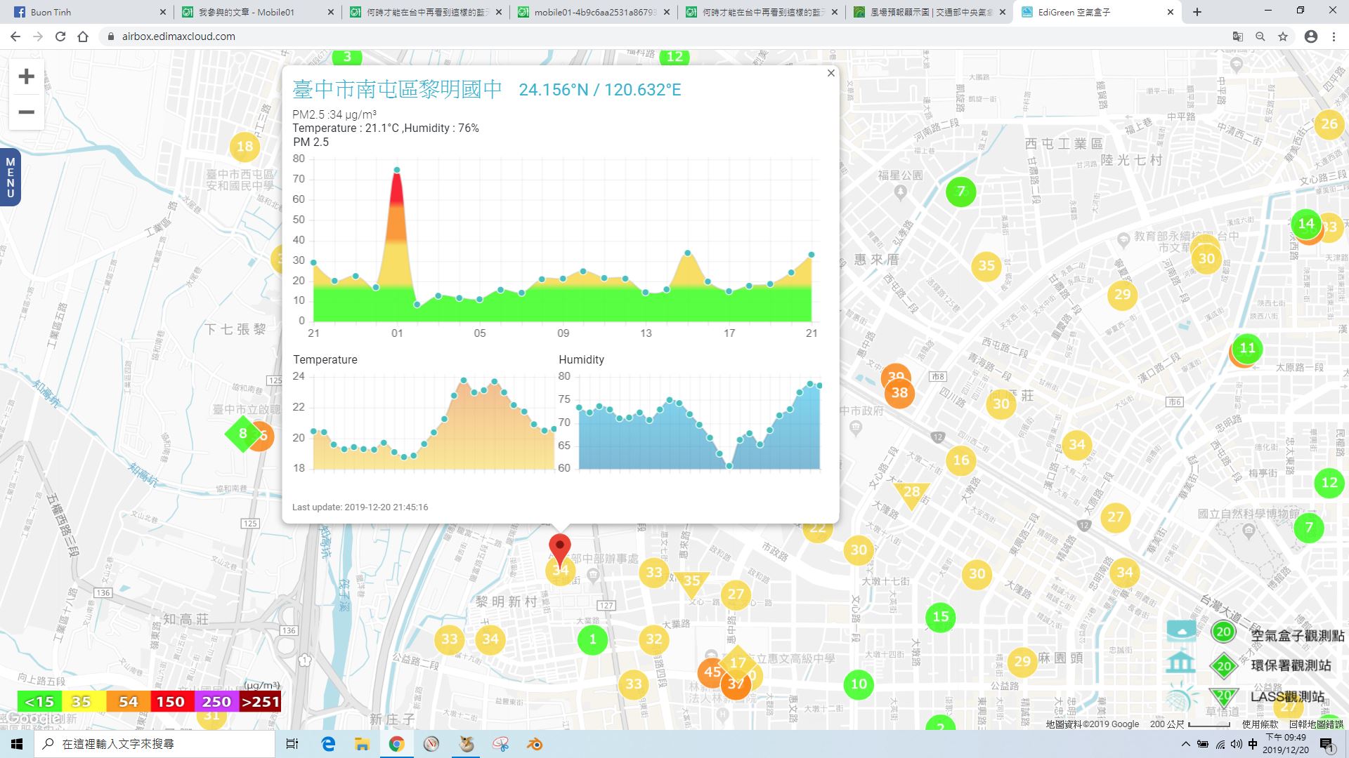
Task: Zoom out the map with minus button
Action: click(26, 112)
